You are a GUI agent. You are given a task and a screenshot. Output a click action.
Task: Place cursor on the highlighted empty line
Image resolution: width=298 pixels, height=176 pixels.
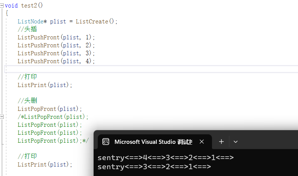point(151,69)
